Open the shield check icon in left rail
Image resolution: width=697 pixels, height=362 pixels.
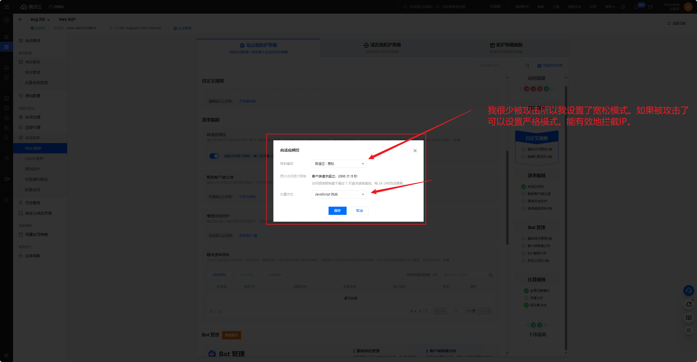tap(7, 78)
